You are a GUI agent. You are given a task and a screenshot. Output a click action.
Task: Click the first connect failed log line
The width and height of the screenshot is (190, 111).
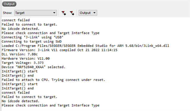point(16,20)
